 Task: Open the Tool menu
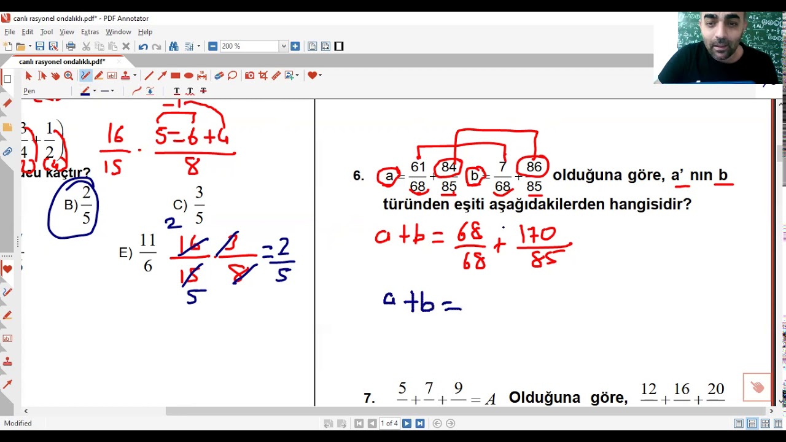click(47, 32)
